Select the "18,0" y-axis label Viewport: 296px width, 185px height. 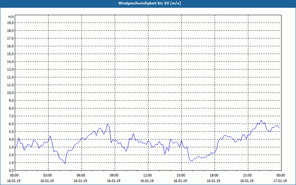pos(10,31)
